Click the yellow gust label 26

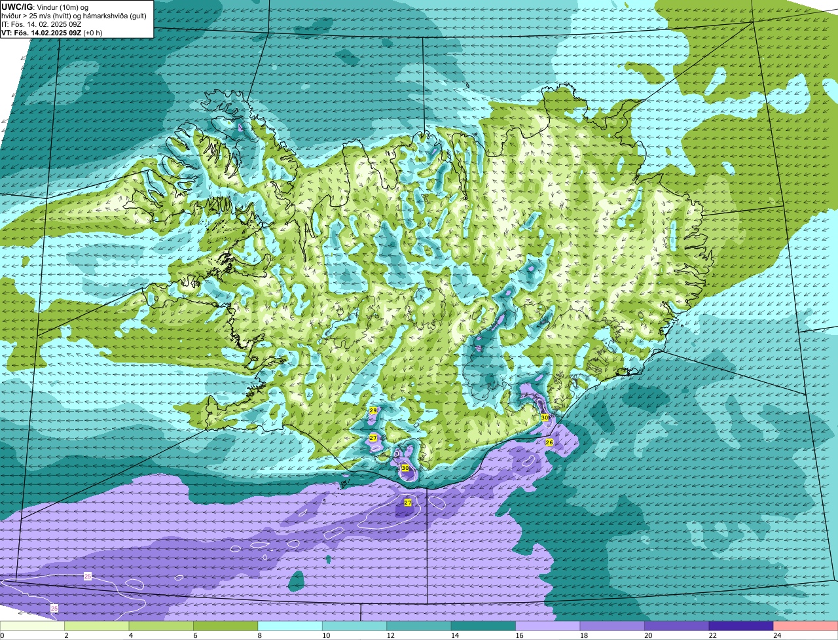(x=549, y=442)
